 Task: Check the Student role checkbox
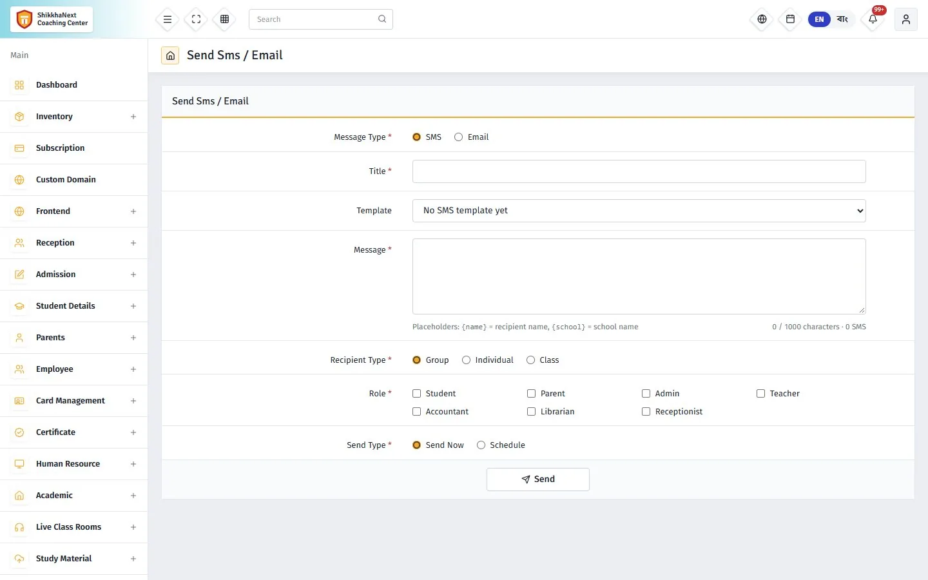click(x=417, y=394)
